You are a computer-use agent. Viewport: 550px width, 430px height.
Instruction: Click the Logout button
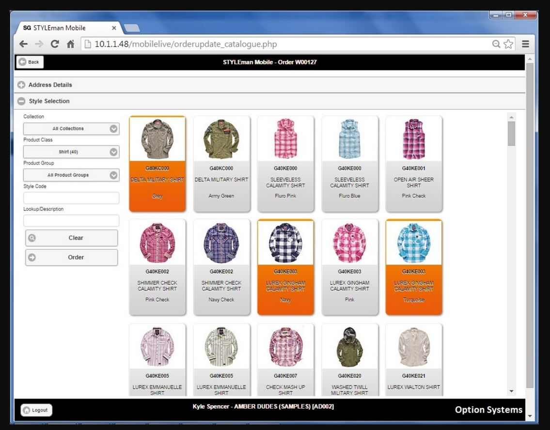[x=36, y=410]
